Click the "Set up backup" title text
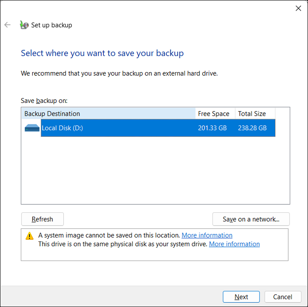The height and width of the screenshot is (307, 308). pyautogui.click(x=51, y=25)
